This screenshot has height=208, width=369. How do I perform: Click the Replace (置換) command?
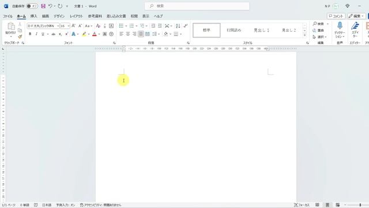click(x=318, y=31)
